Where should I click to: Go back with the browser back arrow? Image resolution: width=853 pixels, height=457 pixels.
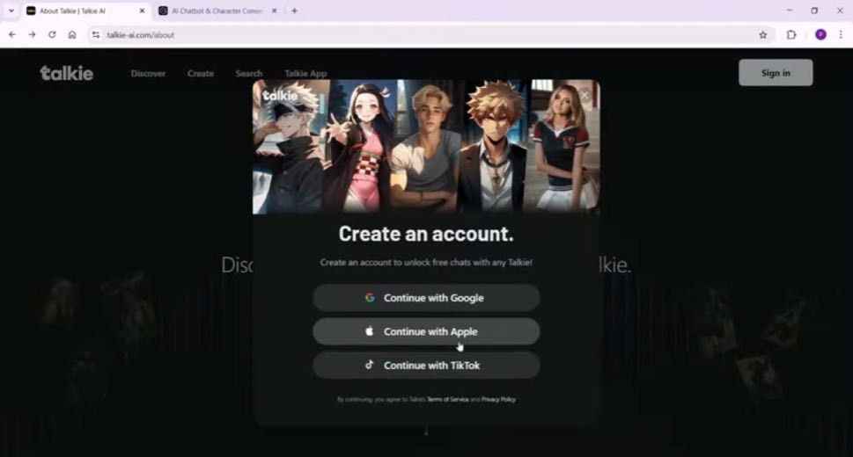pyautogui.click(x=12, y=35)
